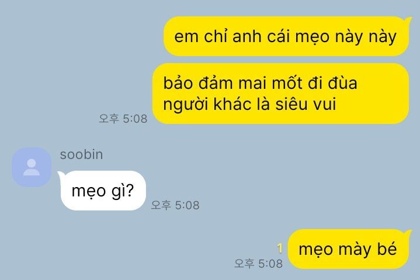Select the "em chỉ anh cái mẹo này này" bubble
This screenshot has height=280, width=420.
coord(286,36)
